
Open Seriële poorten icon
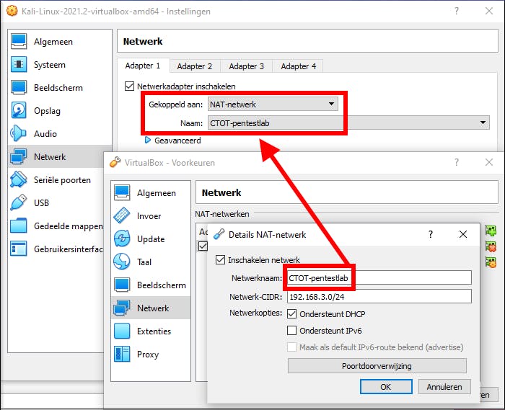[18, 179]
